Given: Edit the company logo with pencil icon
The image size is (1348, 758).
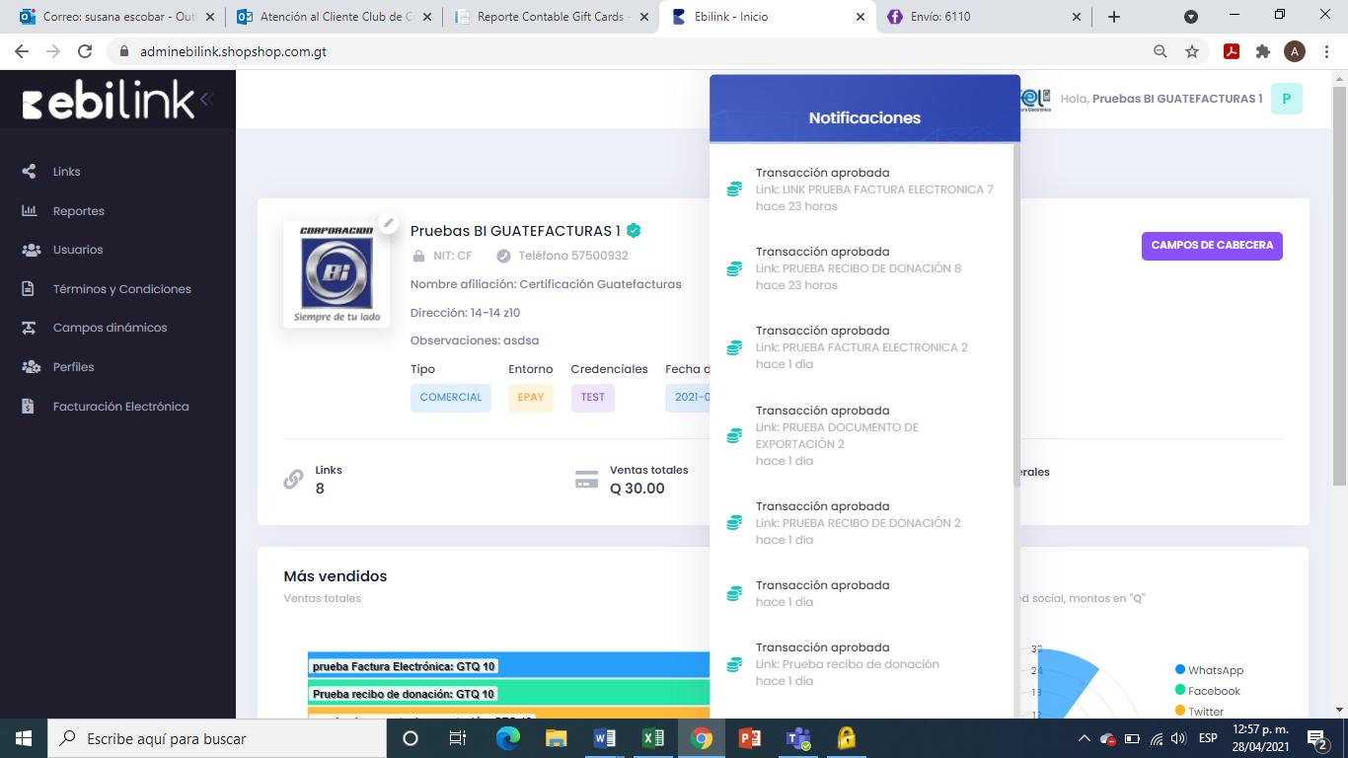Looking at the screenshot, I should [x=389, y=224].
